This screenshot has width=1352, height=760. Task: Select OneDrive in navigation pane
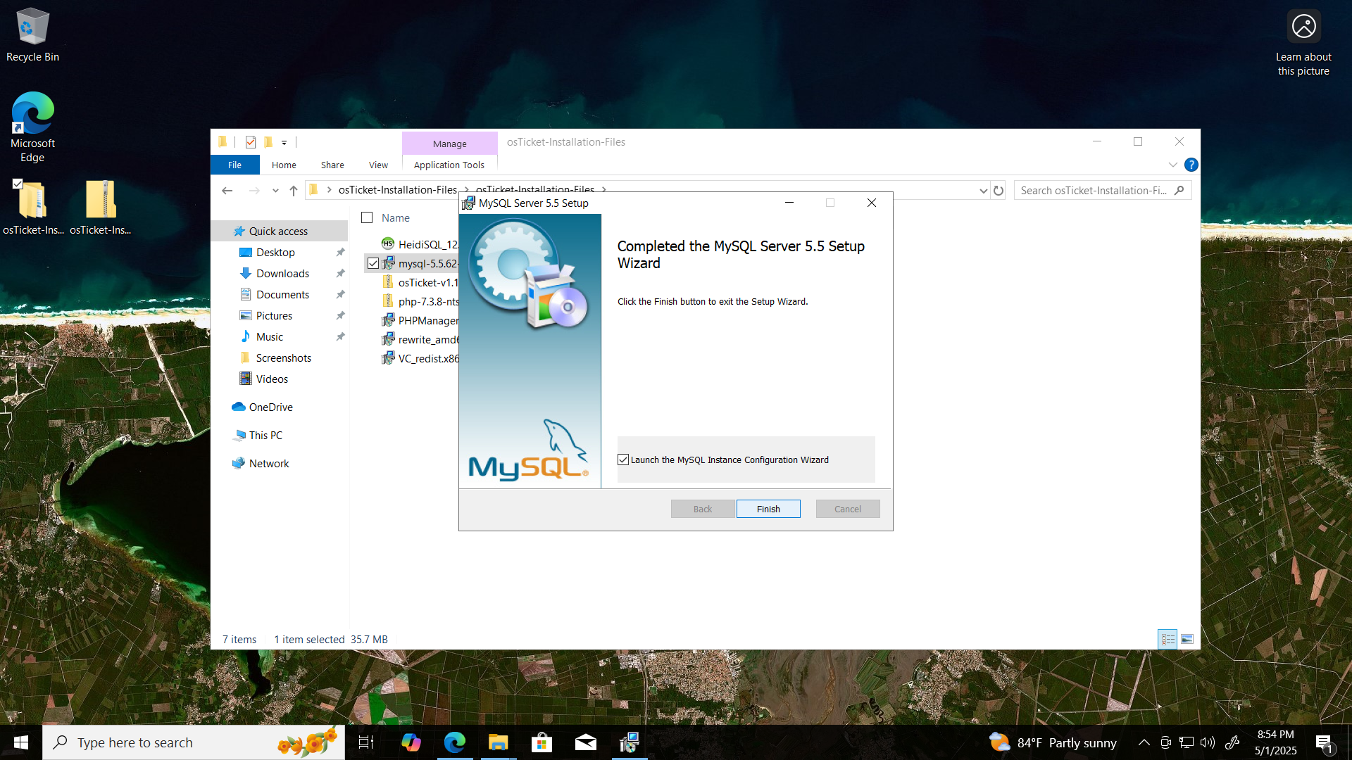tap(270, 407)
